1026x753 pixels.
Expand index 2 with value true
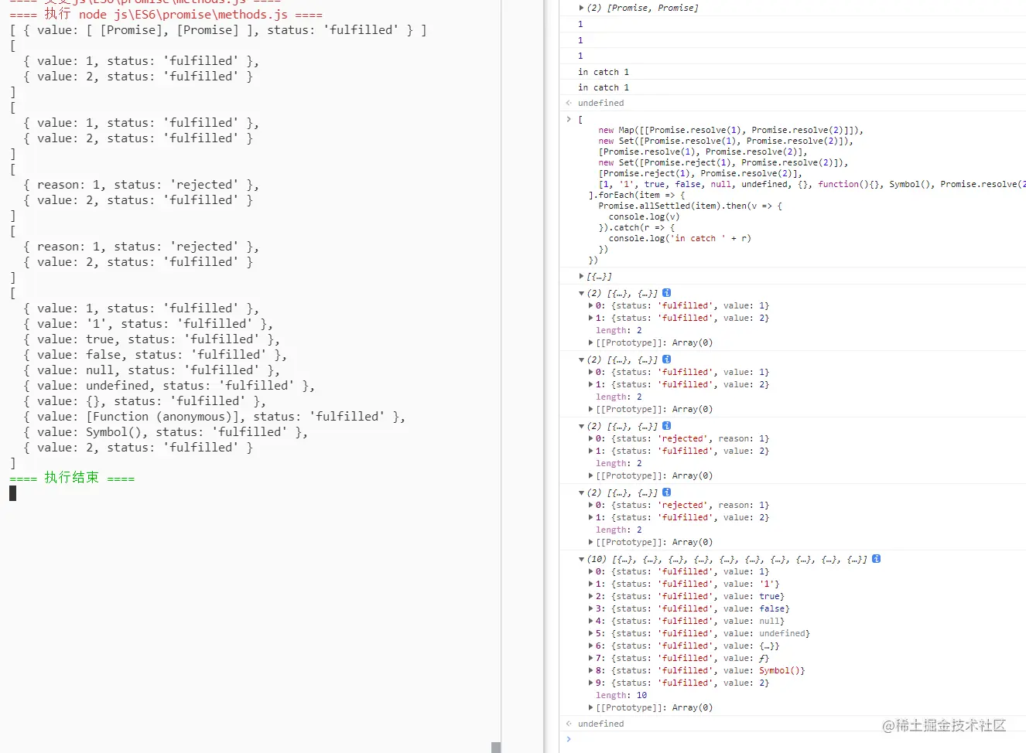pyautogui.click(x=591, y=596)
